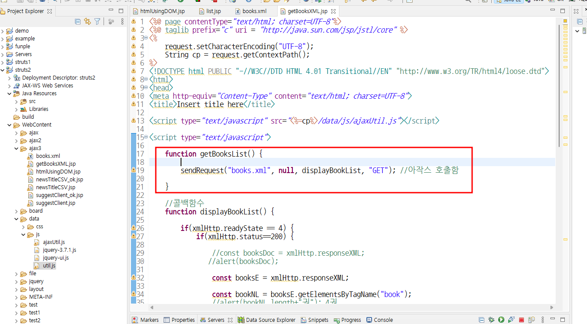587x324 pixels.
Task: Collapse the WebContent folder
Action: tap(10, 125)
